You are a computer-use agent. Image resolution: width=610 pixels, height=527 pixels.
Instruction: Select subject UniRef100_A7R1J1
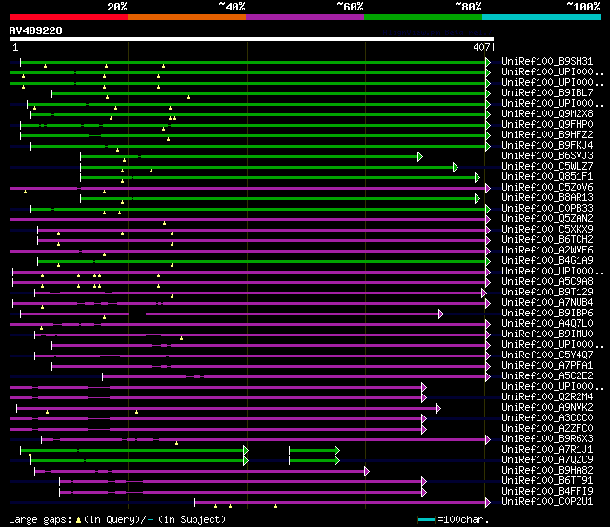tap(547, 450)
